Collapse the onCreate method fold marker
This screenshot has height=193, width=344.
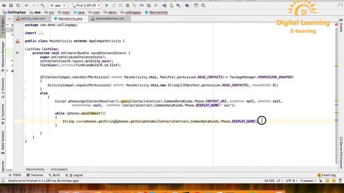pyautogui.click(x=23, y=53)
